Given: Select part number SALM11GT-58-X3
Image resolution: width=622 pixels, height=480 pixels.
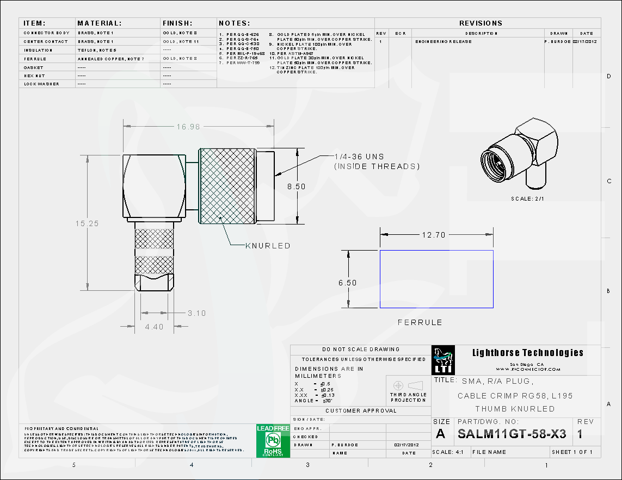Looking at the screenshot, I should (x=512, y=434).
